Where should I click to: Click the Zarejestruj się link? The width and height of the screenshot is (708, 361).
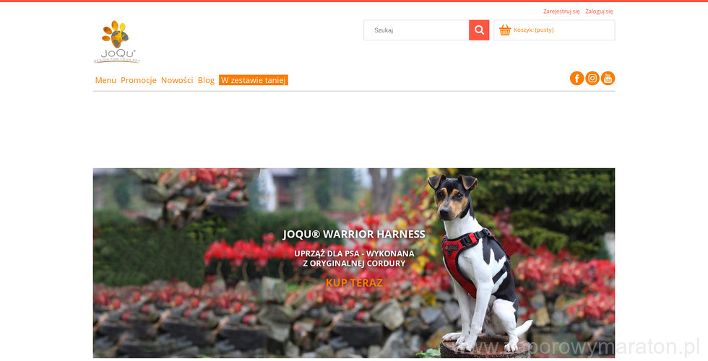pyautogui.click(x=561, y=12)
